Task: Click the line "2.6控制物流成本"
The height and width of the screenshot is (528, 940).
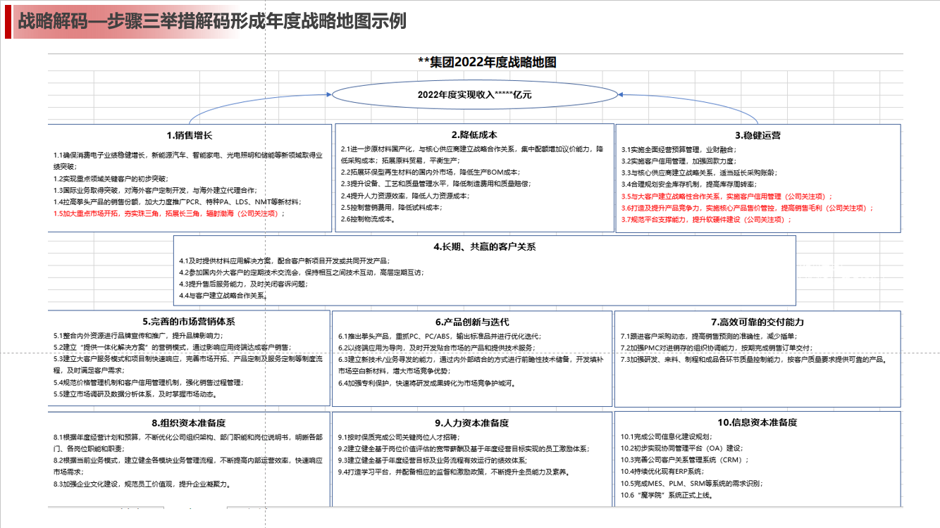Action: click(368, 219)
